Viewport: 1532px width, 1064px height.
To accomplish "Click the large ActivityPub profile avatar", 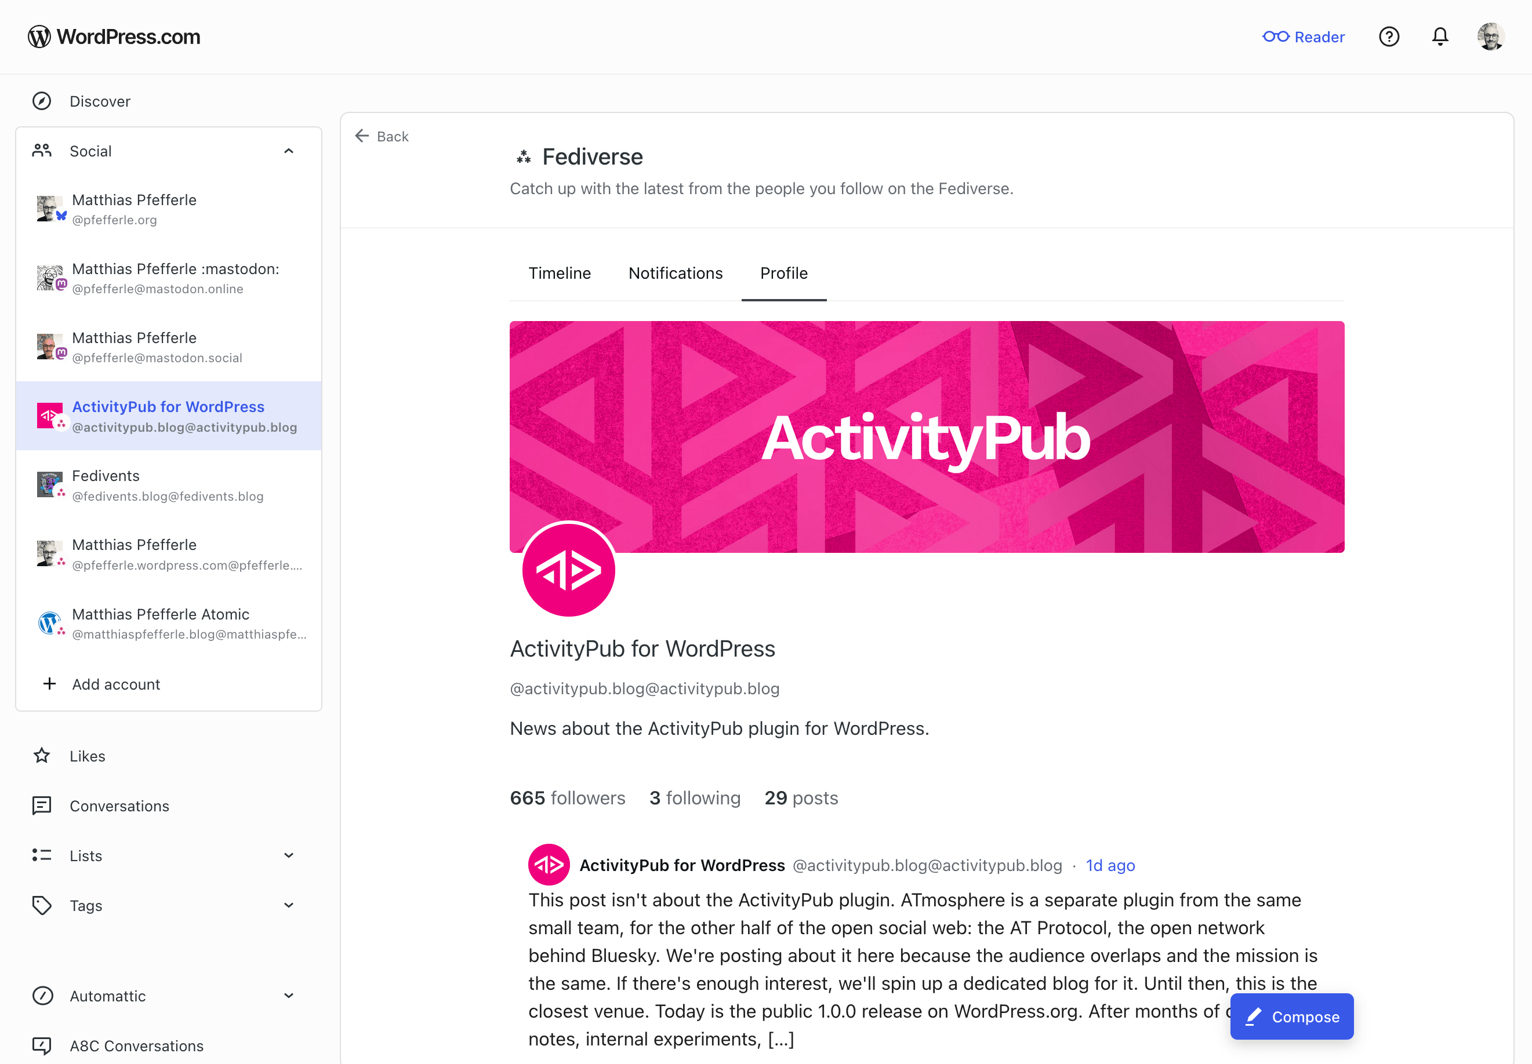I will (568, 569).
